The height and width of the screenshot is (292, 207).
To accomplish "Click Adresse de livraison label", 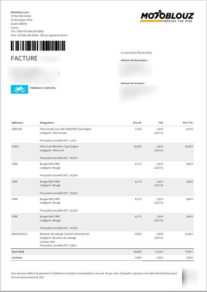I will (x=133, y=83).
